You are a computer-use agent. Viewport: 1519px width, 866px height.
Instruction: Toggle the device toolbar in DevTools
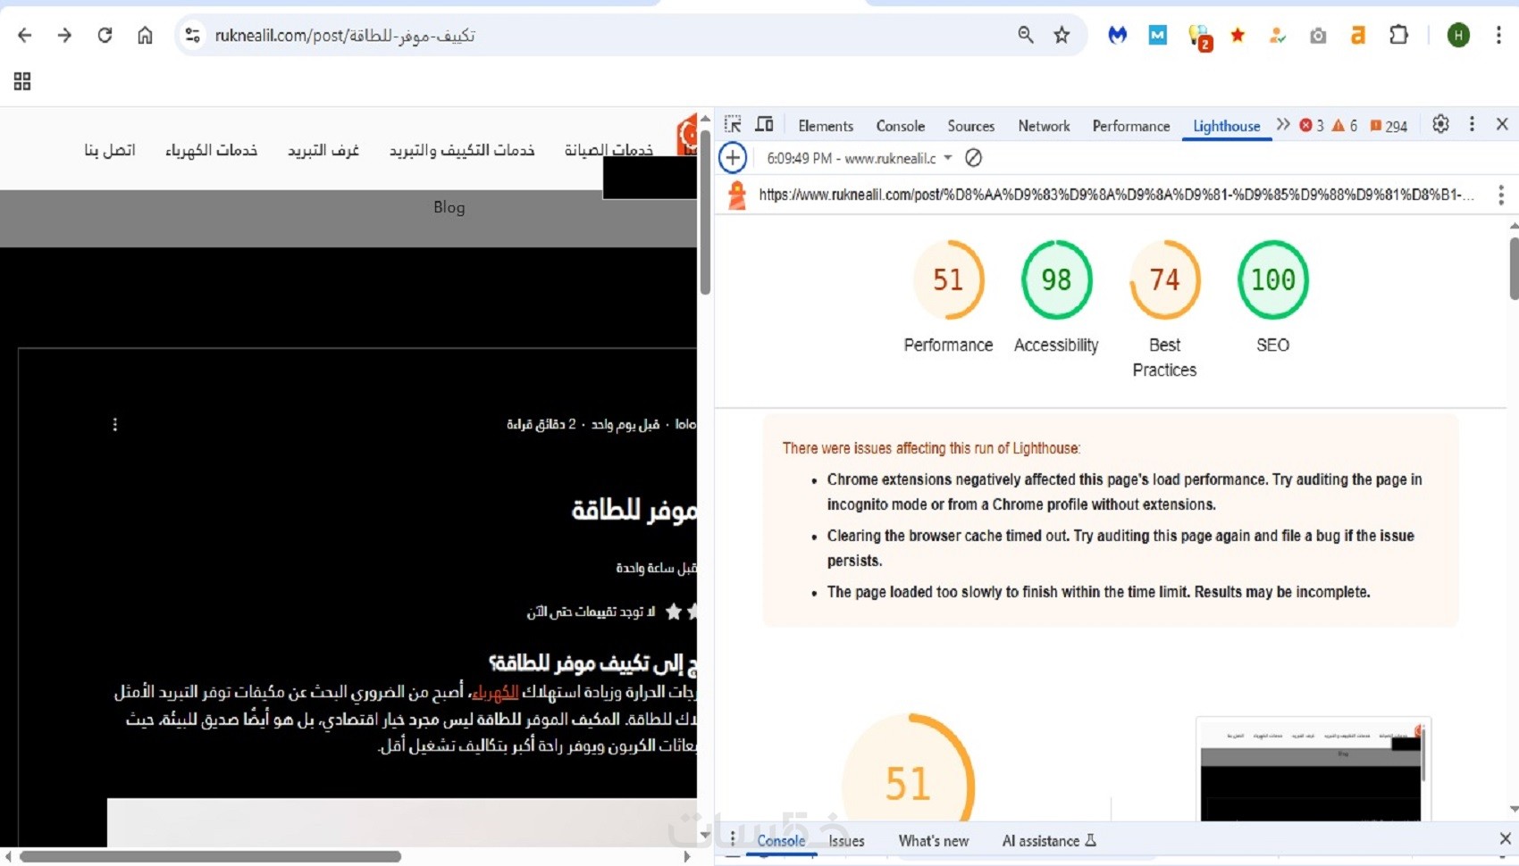764,124
